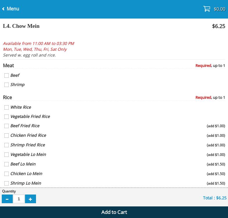The width and height of the screenshot is (228, 218).
Task: Select Beef Fried Rice checkbox
Action: pos(6,126)
